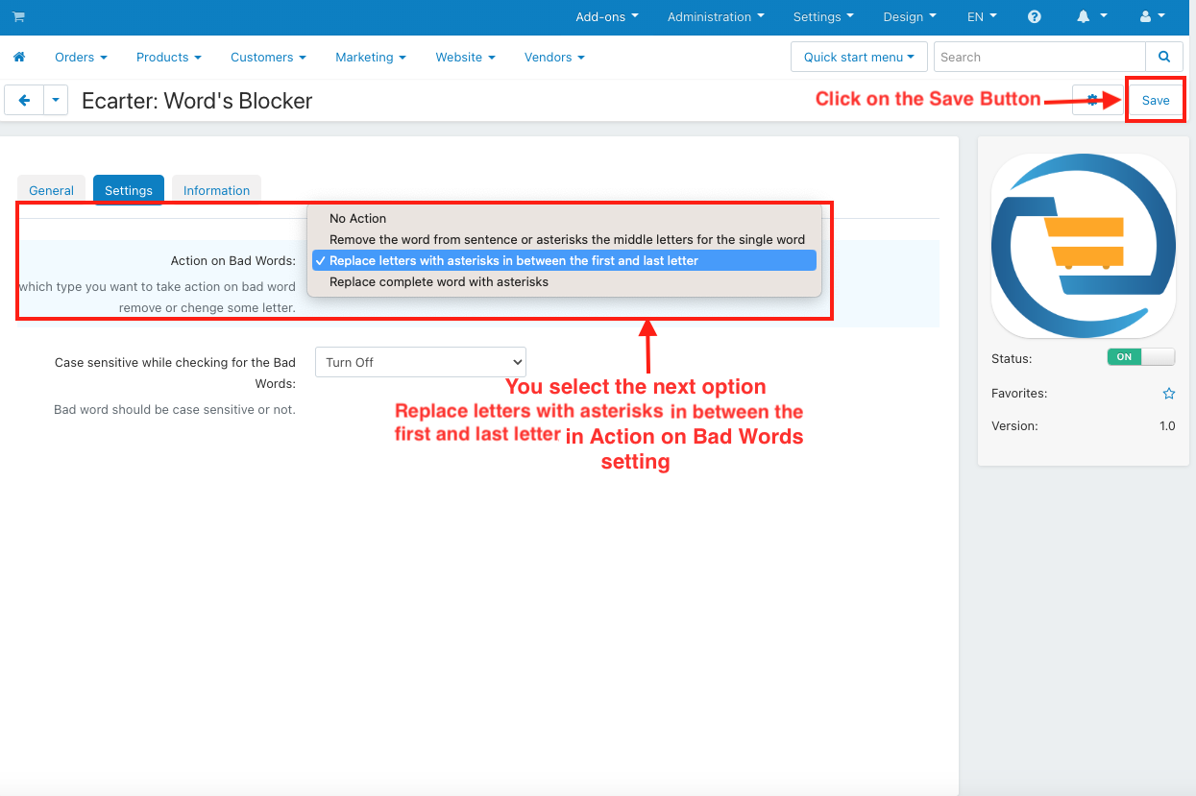Click the back arrow button
Viewport: 1196px width, 796px height.
(24, 100)
